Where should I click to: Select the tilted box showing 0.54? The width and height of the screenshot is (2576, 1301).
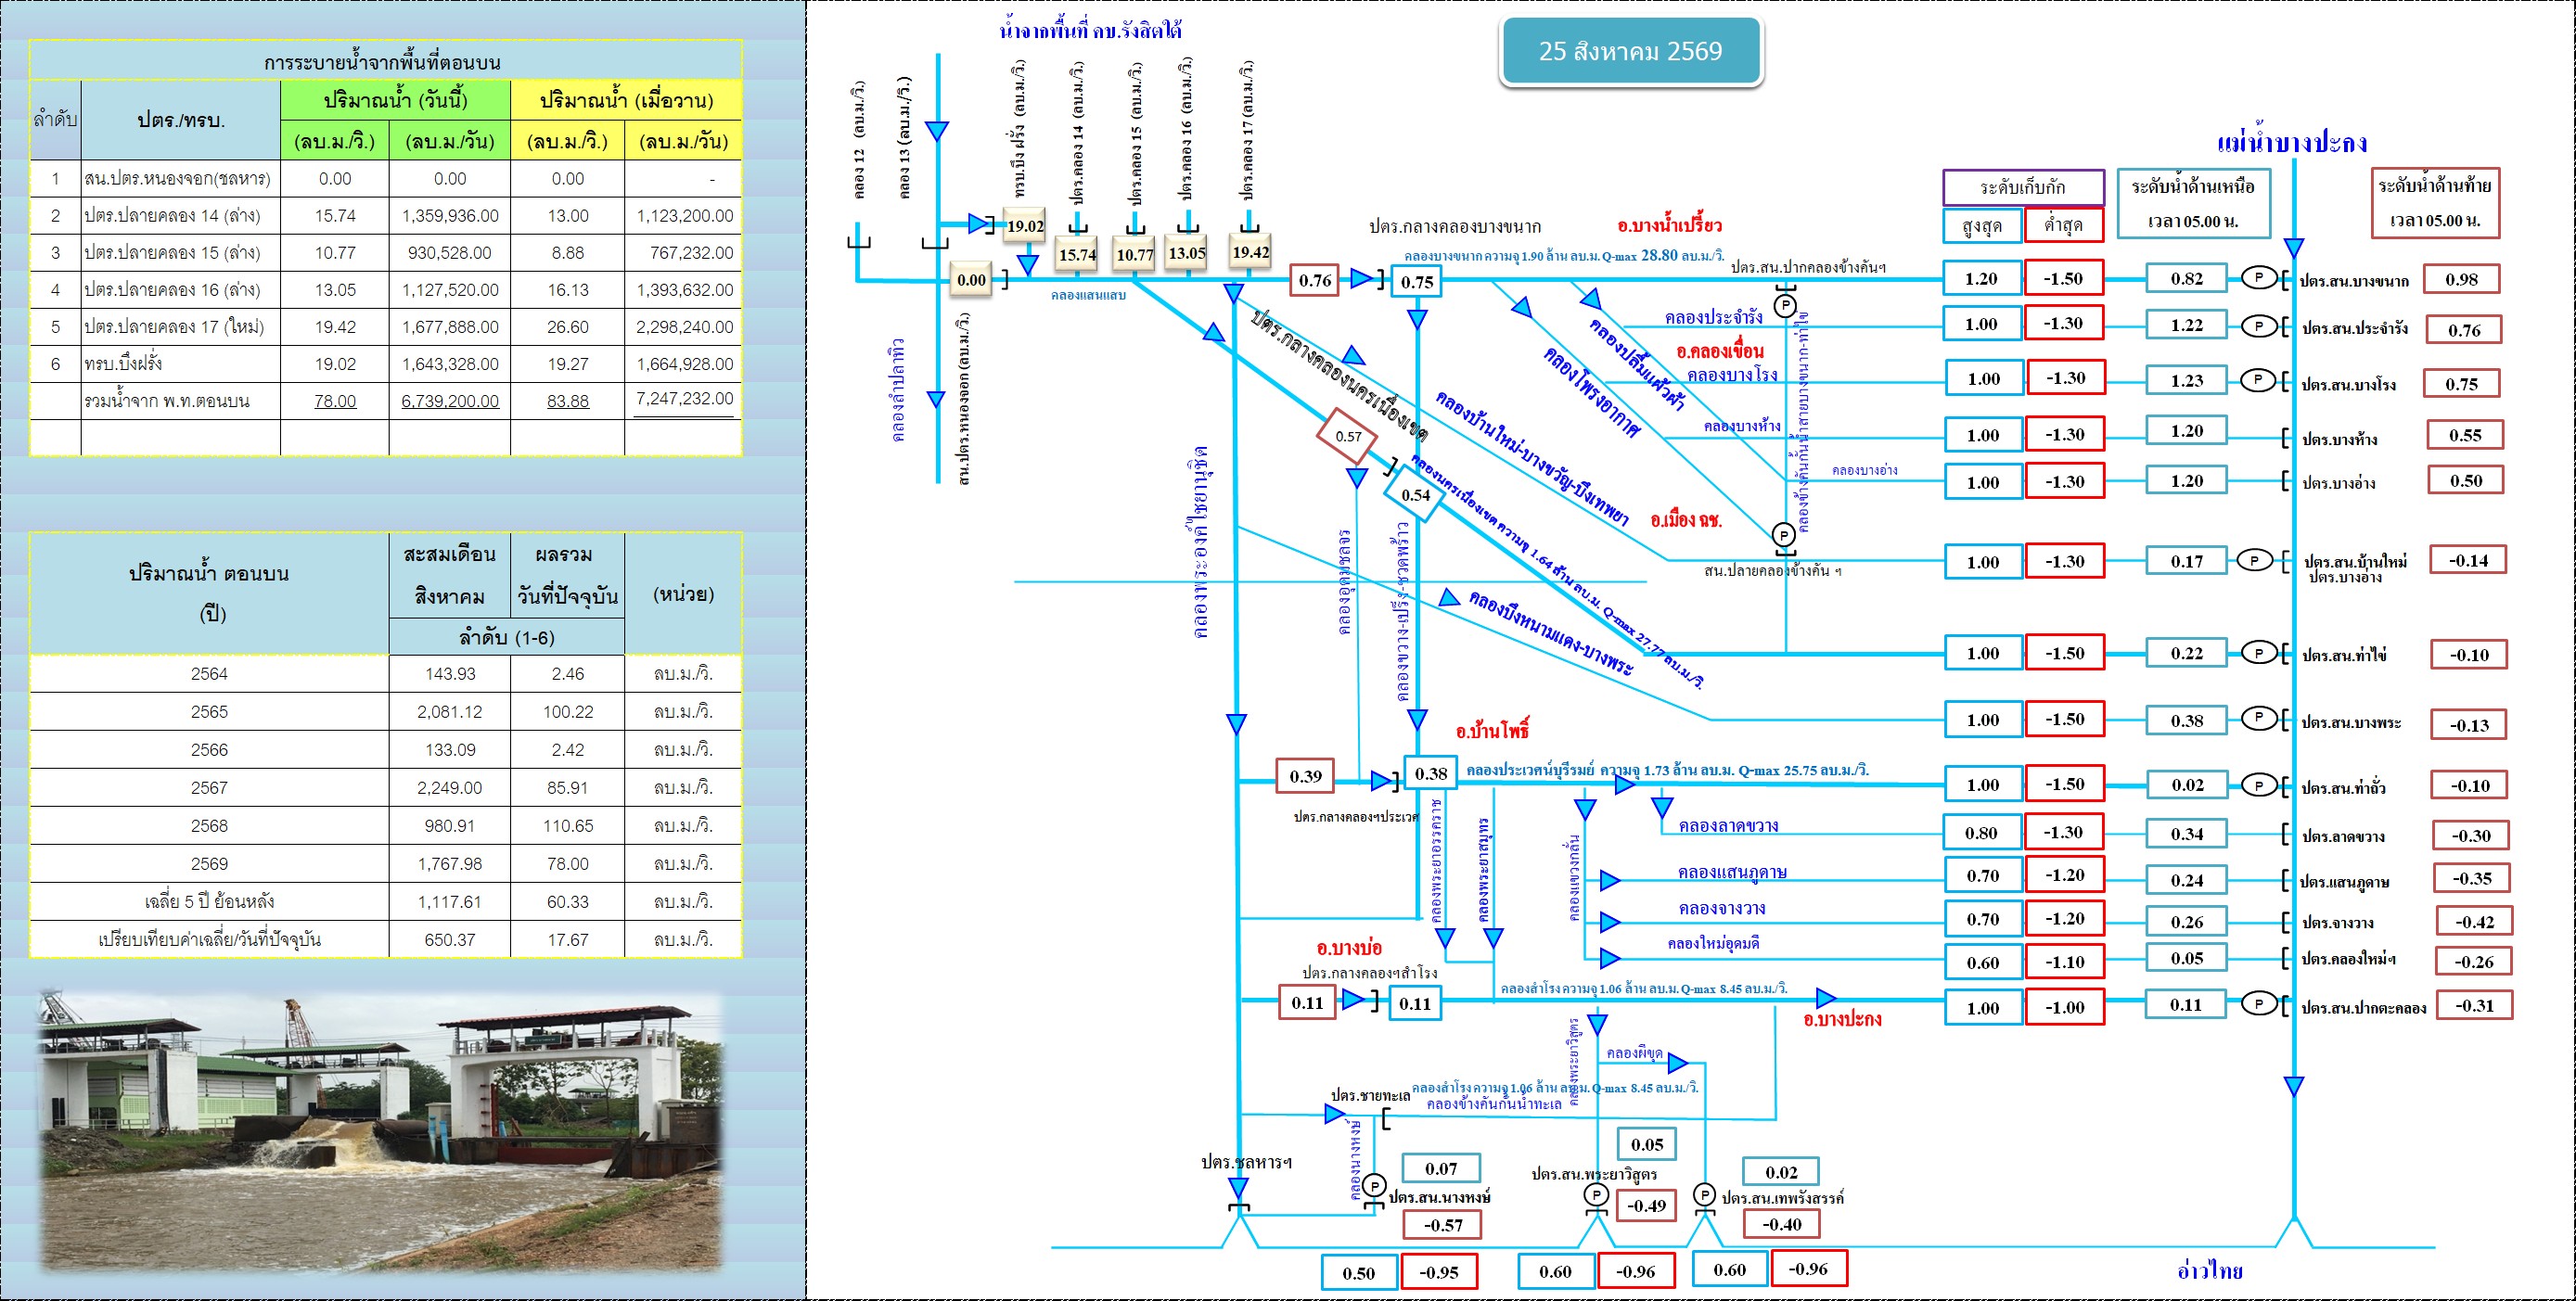point(1415,495)
